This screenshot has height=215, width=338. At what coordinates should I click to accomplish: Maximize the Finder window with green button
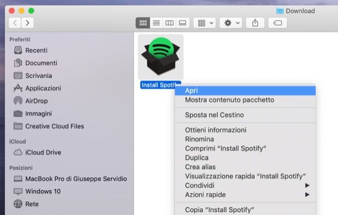[31, 11]
